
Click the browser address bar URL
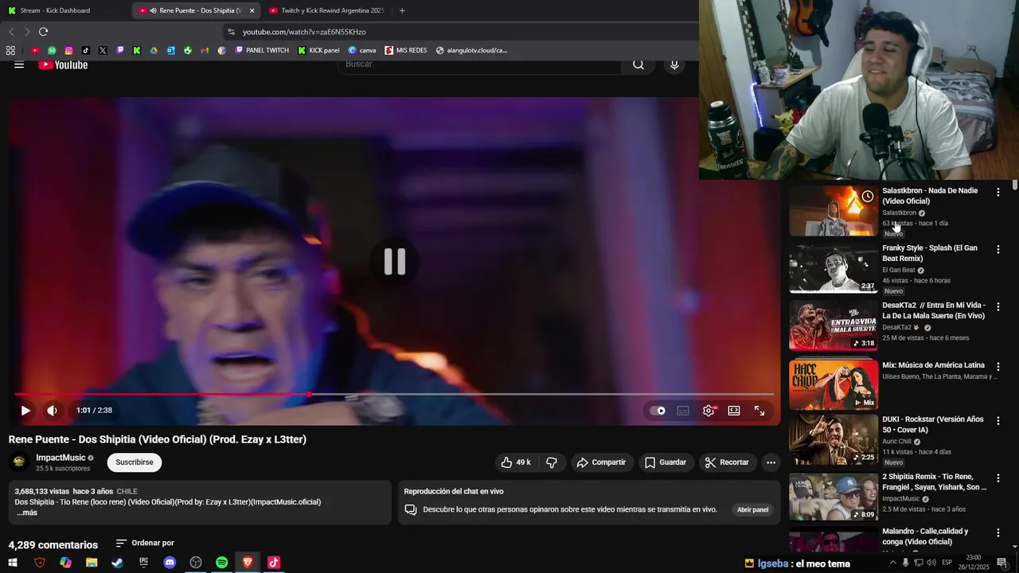pos(304,32)
